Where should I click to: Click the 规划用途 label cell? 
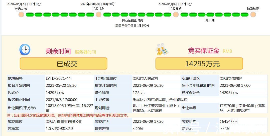pos(113,108)
